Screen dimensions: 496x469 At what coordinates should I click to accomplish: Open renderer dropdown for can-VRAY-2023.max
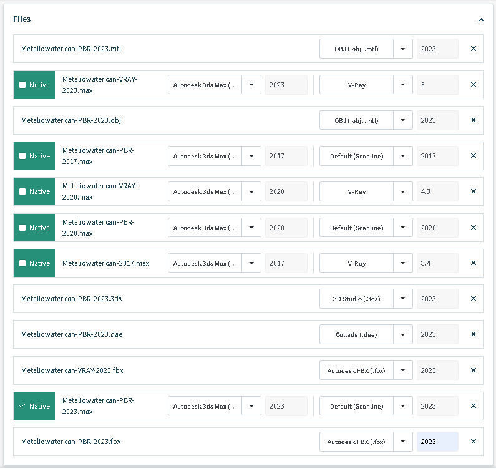(403, 85)
